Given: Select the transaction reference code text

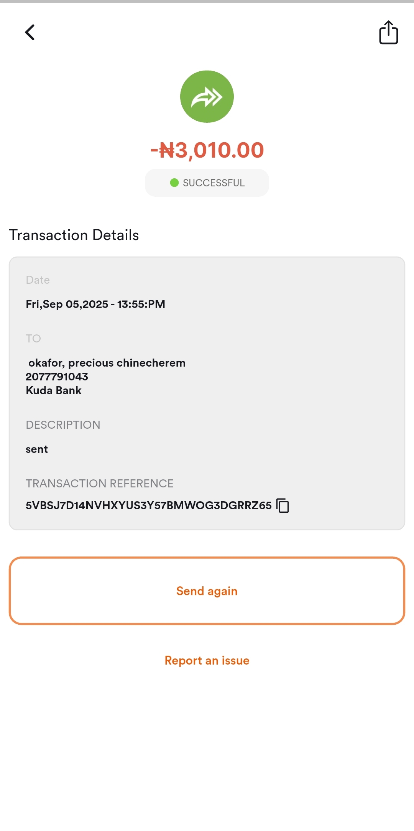Looking at the screenshot, I should tap(148, 505).
